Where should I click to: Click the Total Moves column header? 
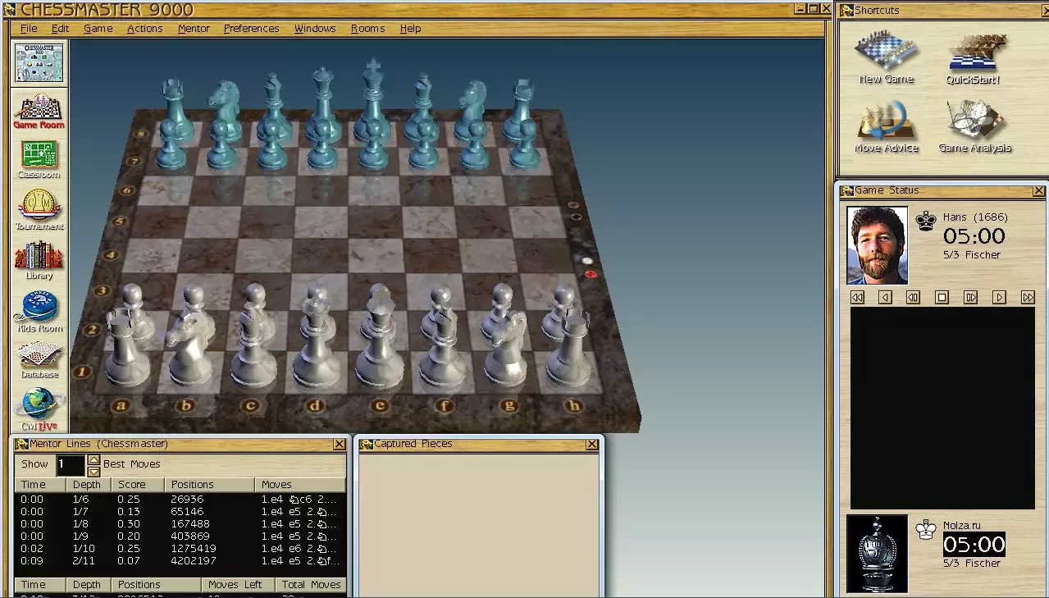tap(311, 584)
